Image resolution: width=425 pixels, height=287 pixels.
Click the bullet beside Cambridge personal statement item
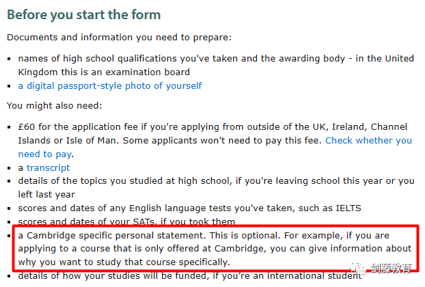click(9, 236)
